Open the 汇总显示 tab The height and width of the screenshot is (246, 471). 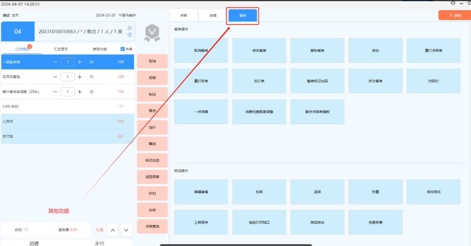point(61,49)
